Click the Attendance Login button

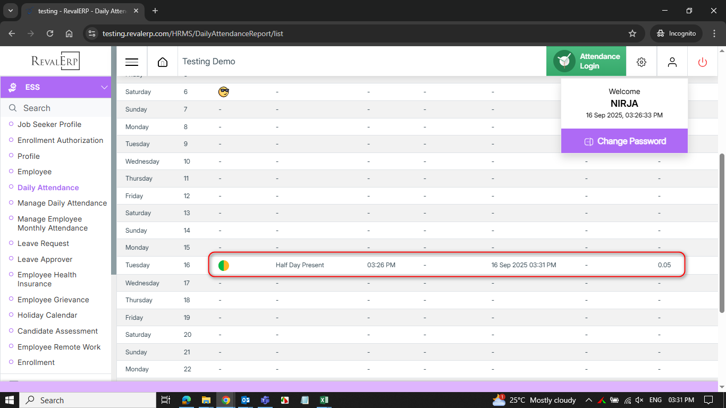click(x=586, y=61)
